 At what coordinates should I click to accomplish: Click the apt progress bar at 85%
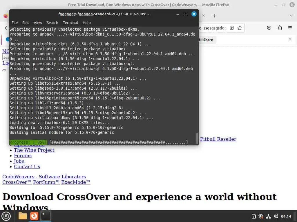(99, 142)
